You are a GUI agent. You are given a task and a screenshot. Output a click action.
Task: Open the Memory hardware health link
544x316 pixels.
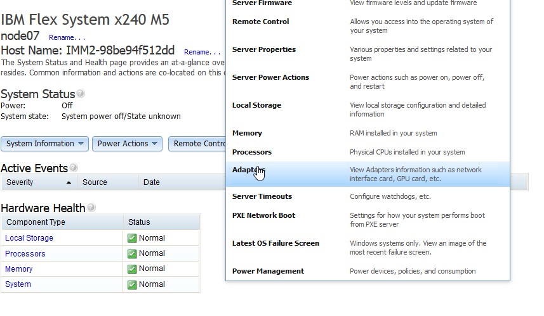click(19, 269)
